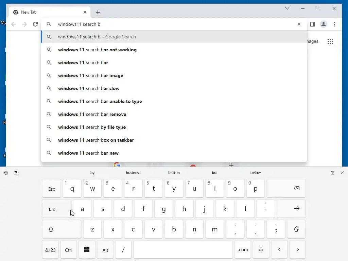Tap the m key
The height and width of the screenshot is (261, 348).
[x=215, y=229]
